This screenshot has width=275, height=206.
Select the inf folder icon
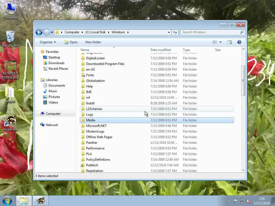click(83, 98)
